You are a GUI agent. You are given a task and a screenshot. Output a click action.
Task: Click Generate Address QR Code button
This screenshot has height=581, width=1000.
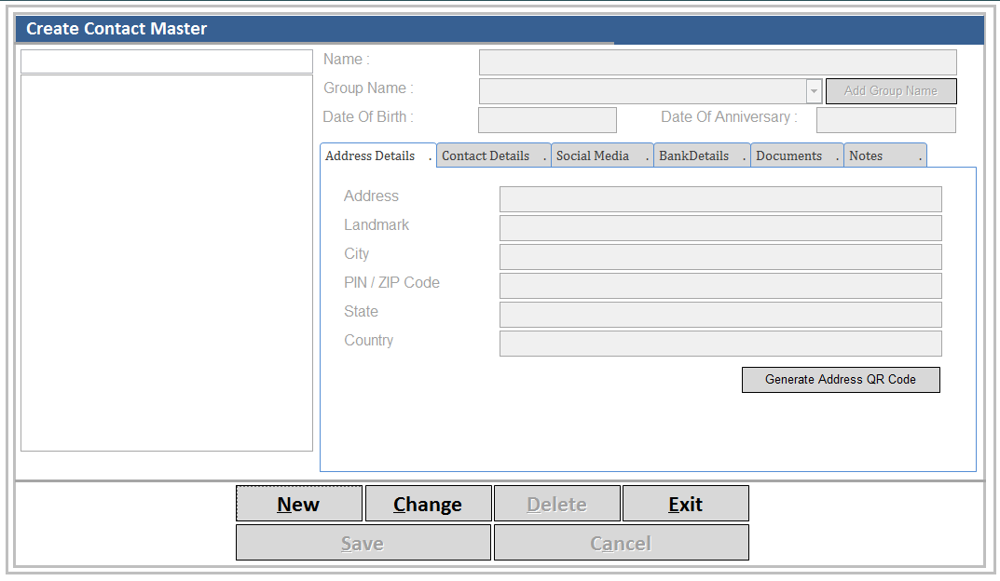coord(840,380)
